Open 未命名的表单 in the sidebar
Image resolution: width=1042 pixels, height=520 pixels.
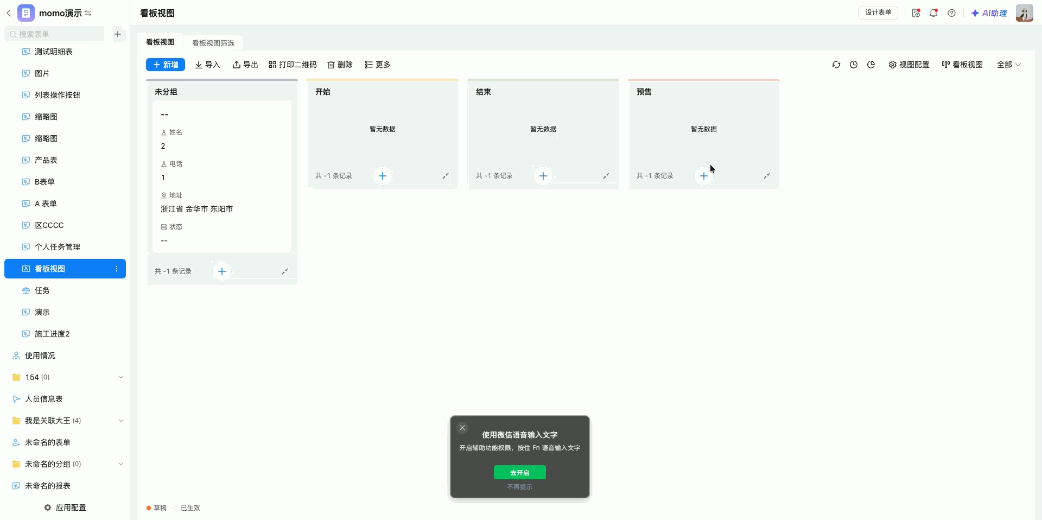(65, 442)
